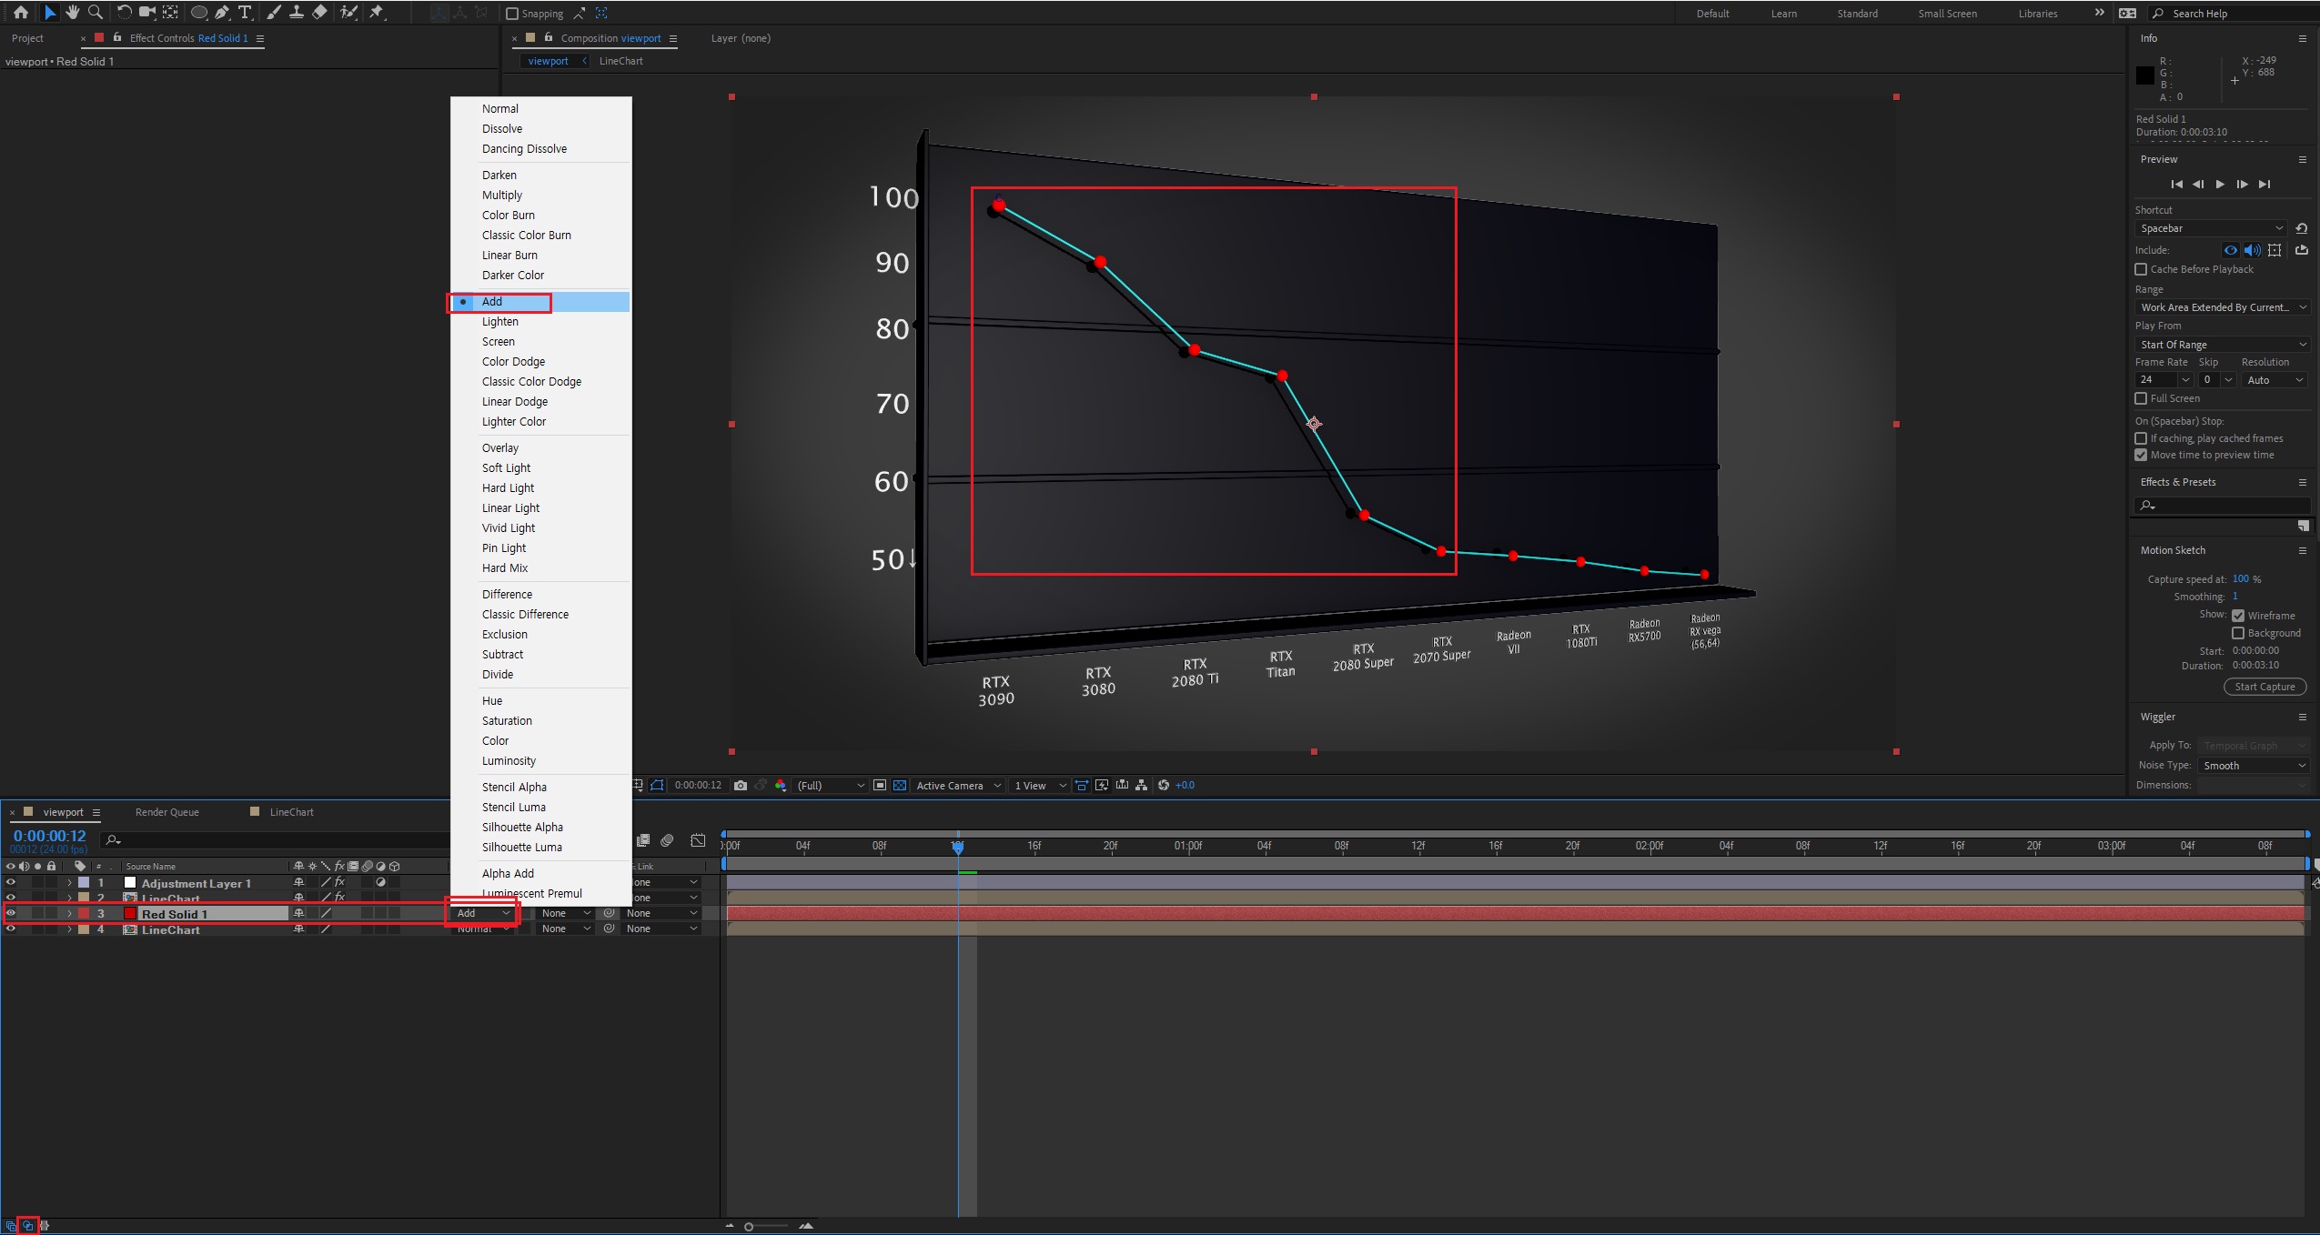
Task: Switch to the Render Queue tab
Action: coord(166,812)
